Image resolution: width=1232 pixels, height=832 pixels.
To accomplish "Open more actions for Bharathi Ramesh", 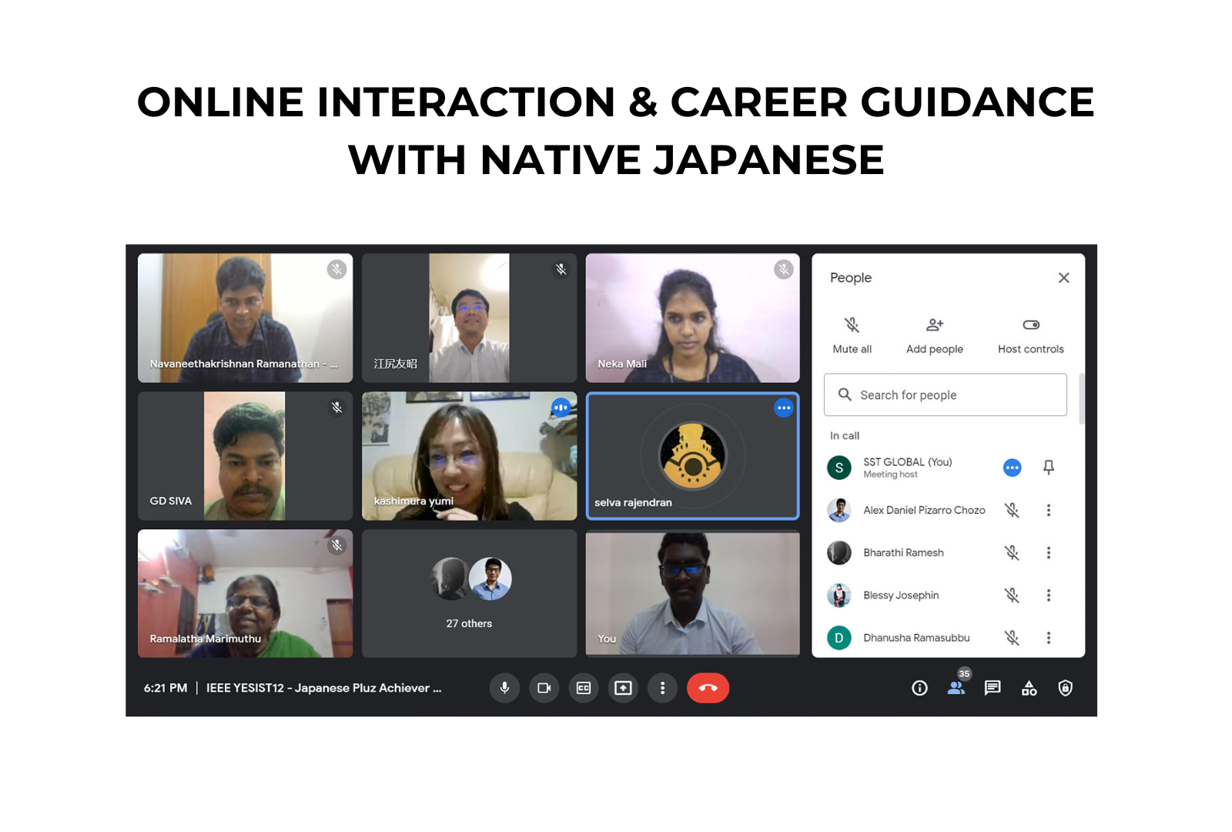I will (1048, 552).
